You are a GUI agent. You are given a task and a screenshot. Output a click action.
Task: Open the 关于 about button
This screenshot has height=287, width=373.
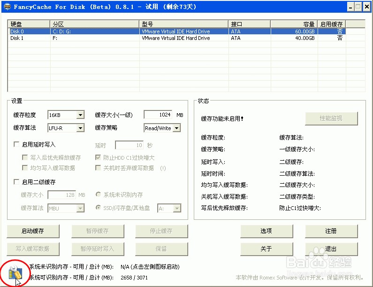266,249
